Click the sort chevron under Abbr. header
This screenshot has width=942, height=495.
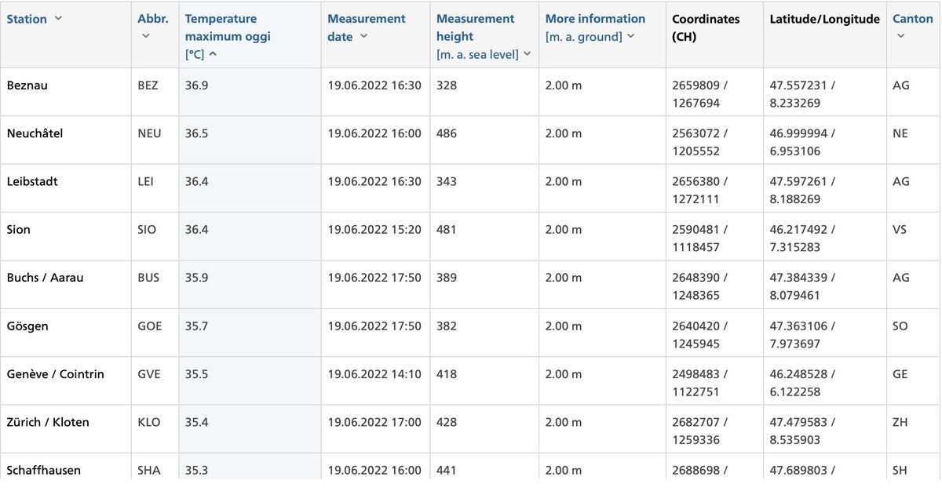tap(146, 36)
